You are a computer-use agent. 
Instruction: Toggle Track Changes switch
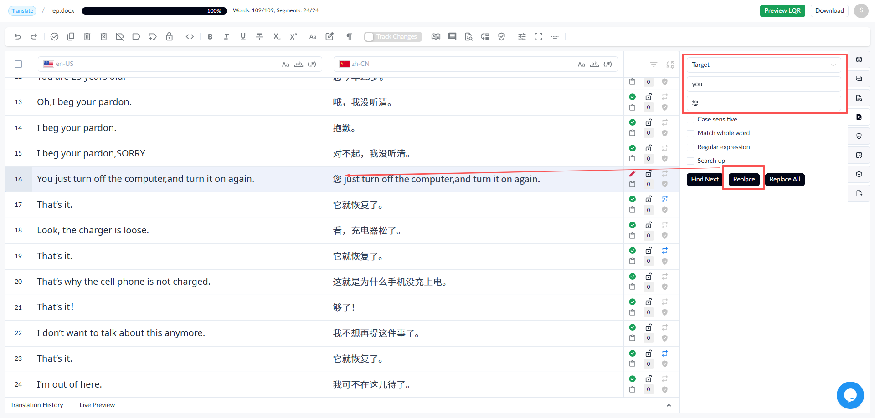coord(393,37)
